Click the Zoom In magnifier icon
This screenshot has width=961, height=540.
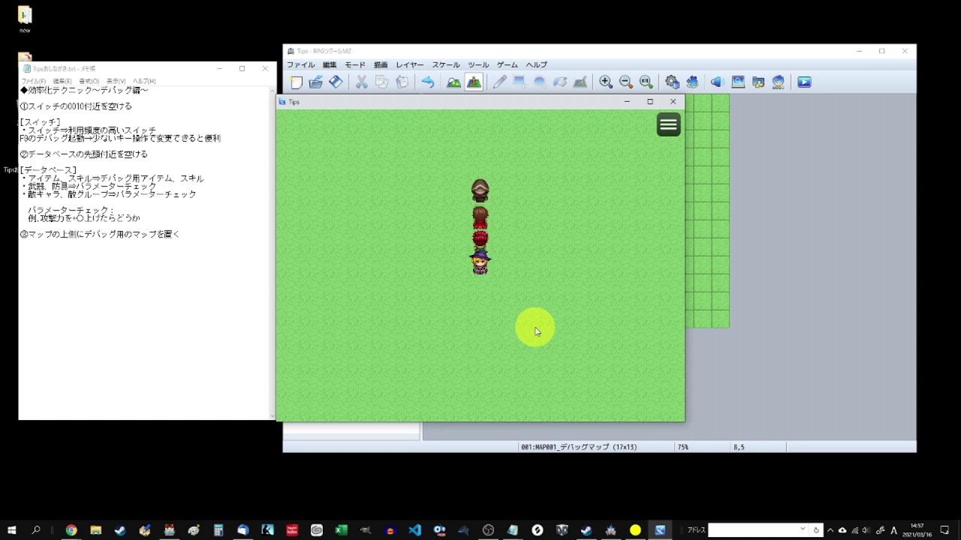click(606, 82)
